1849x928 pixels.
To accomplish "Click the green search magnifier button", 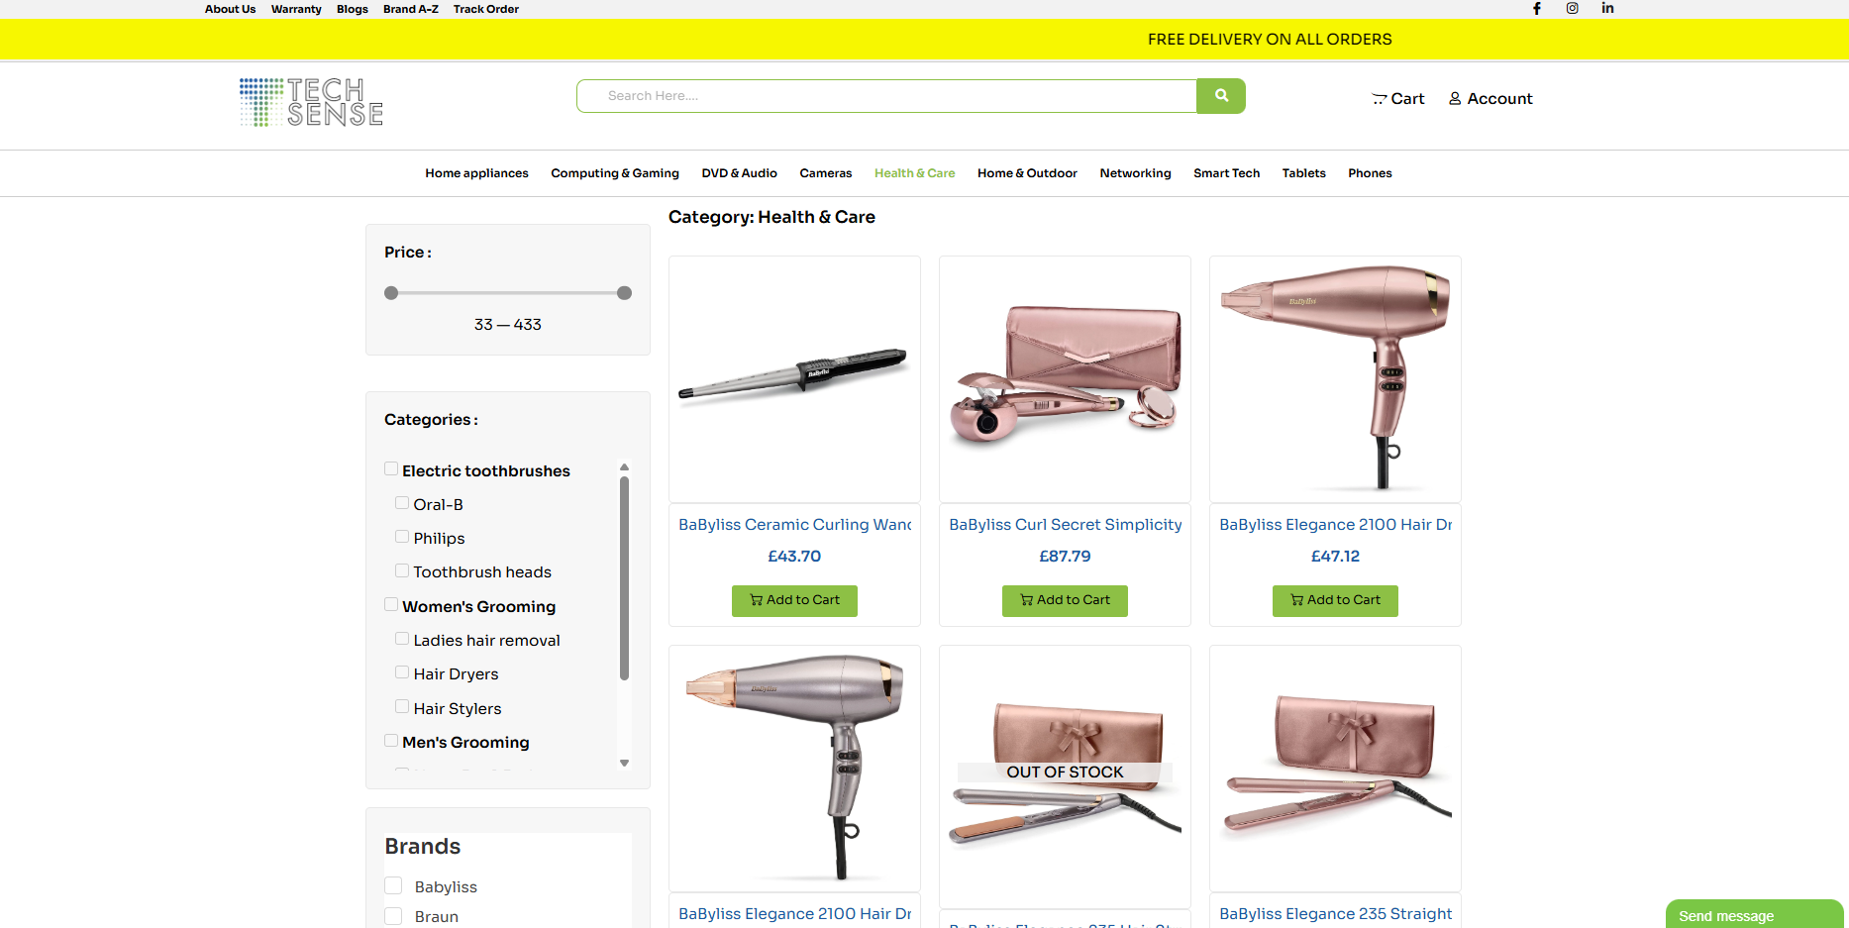I will click(1221, 96).
